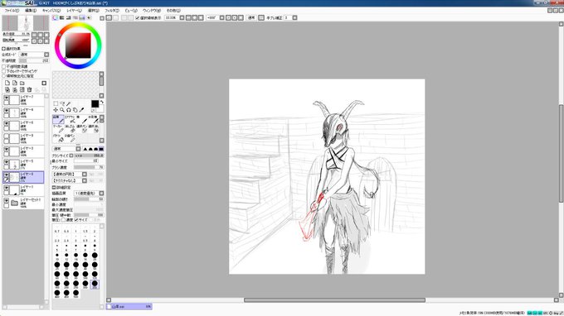Toggle visibility of レイヤーセット1 folder
This screenshot has height=316, width=564.
[7, 200]
